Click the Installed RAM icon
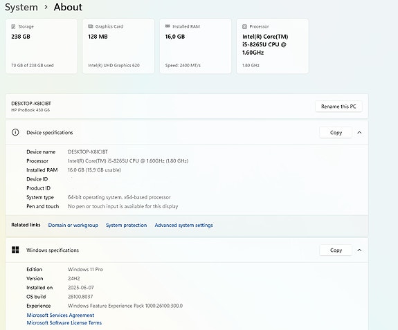398x330 pixels. pos(168,26)
